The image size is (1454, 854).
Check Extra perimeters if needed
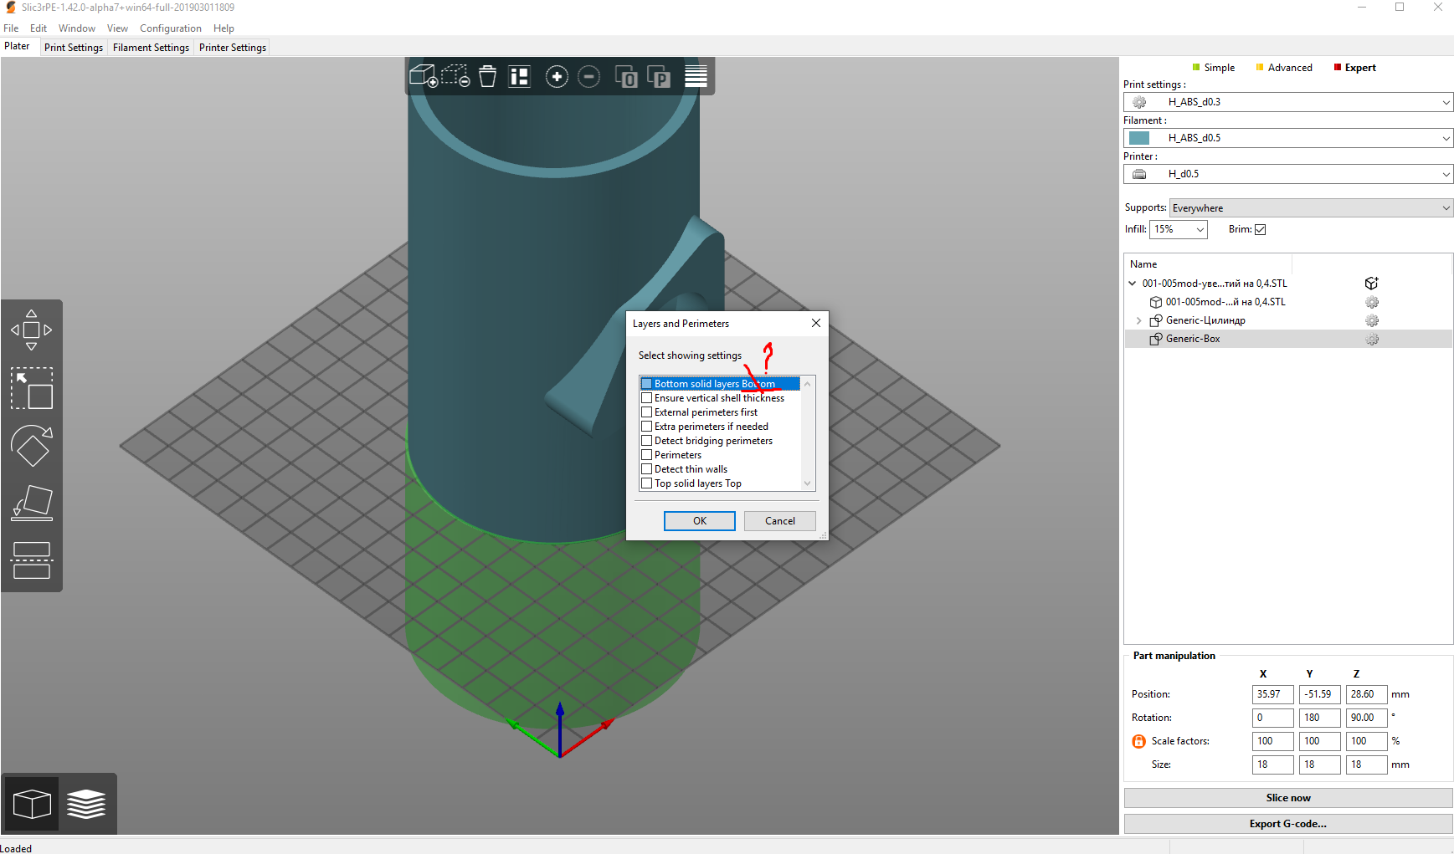pyautogui.click(x=646, y=427)
